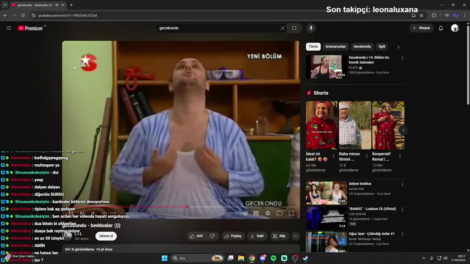This screenshot has width=470, height=264.
Task: Start voice search with microphone
Action: 311,28
